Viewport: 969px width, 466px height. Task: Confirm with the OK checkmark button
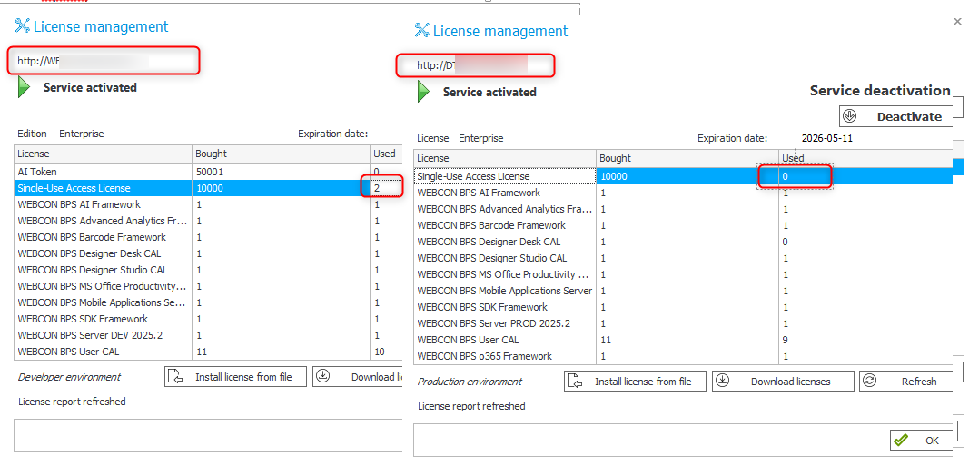(x=921, y=440)
